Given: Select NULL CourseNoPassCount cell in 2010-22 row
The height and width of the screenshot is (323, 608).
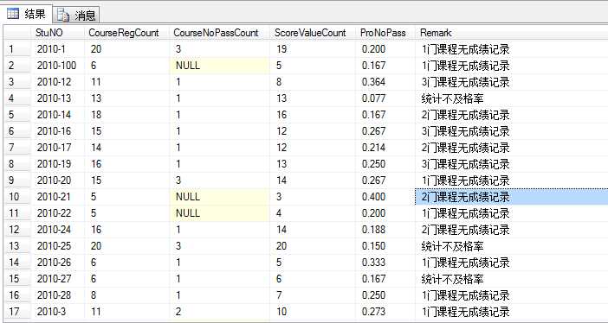Looking at the screenshot, I should pyautogui.click(x=219, y=213).
